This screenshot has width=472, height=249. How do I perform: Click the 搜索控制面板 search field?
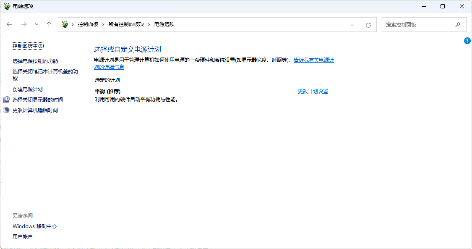coord(417,25)
